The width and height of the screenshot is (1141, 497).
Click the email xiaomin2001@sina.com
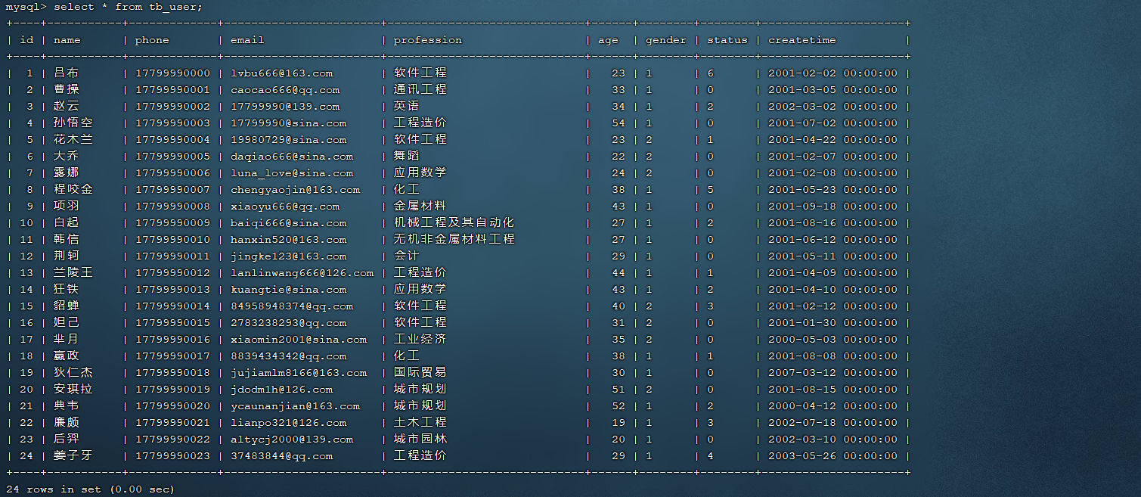click(x=299, y=340)
